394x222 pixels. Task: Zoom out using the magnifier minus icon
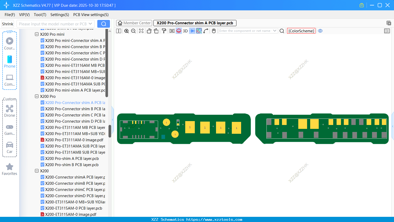click(x=133, y=31)
